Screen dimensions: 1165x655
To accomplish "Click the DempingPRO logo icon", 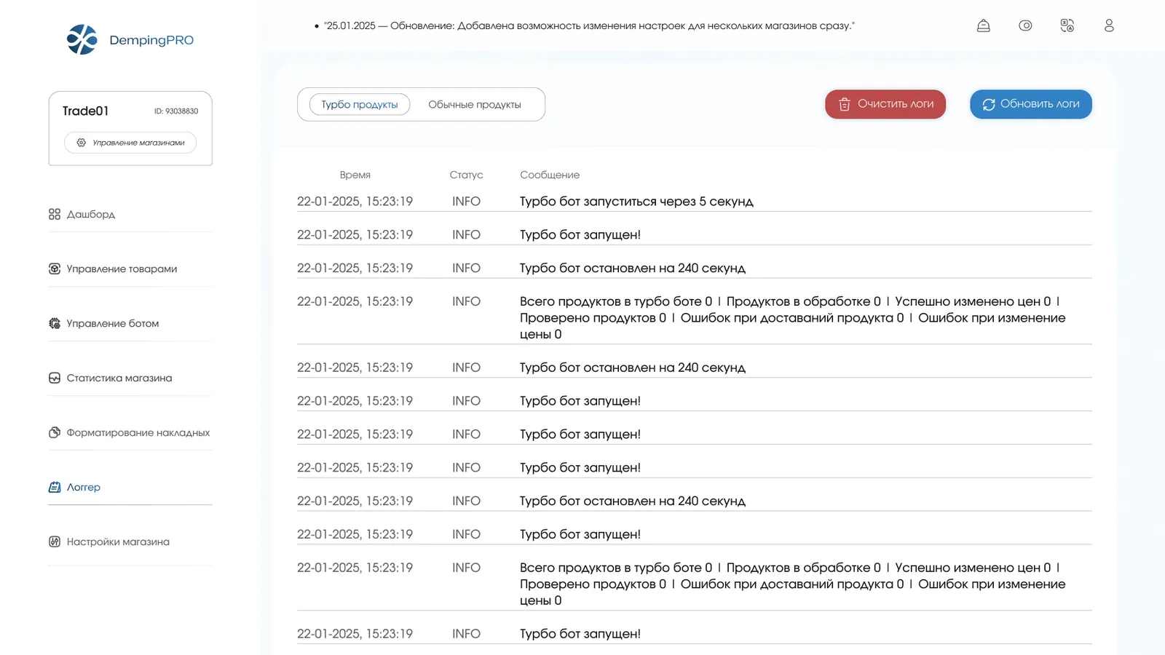I will coord(82,39).
